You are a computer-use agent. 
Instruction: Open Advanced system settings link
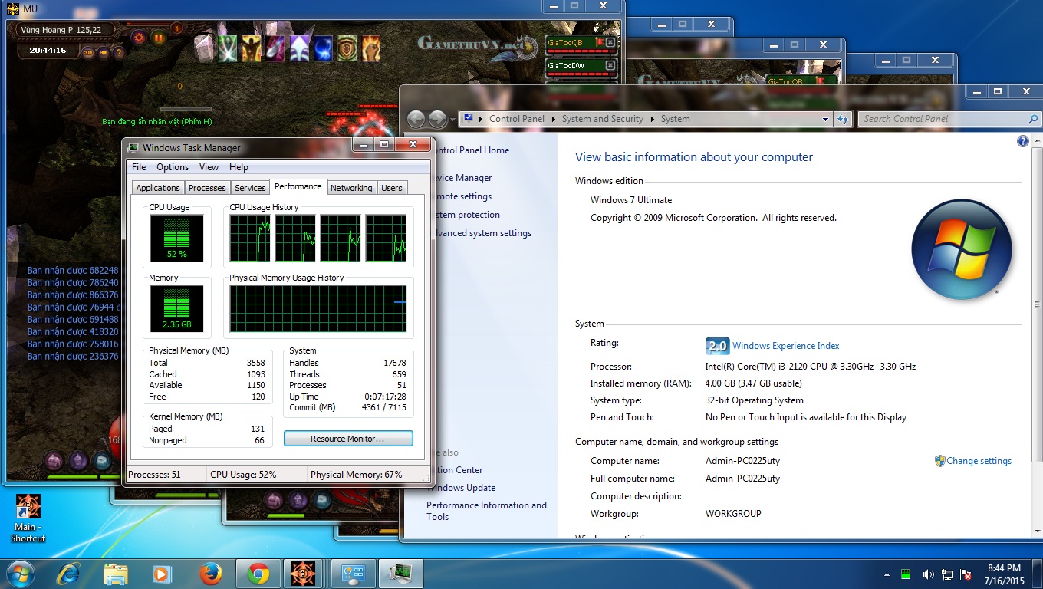click(x=479, y=233)
